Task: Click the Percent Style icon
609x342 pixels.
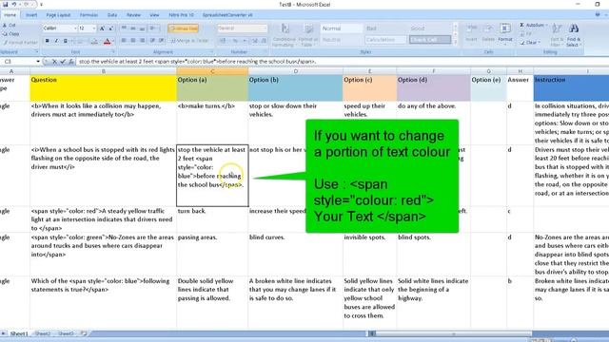Action: (235, 41)
